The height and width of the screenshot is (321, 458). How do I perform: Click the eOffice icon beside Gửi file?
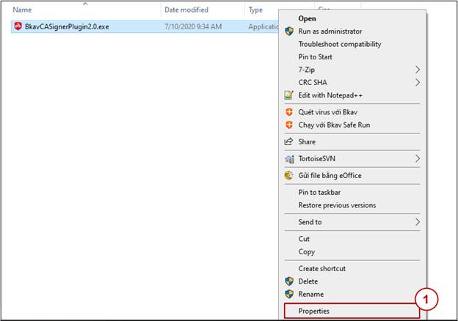288,176
